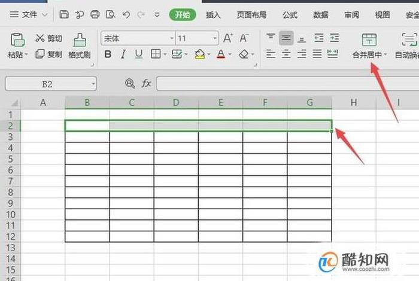419x281 pixels.
Task: Switch to the 开始 tab
Action: [183, 15]
